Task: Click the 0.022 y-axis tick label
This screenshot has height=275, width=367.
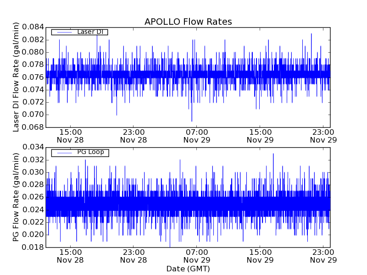Action: 33,222
